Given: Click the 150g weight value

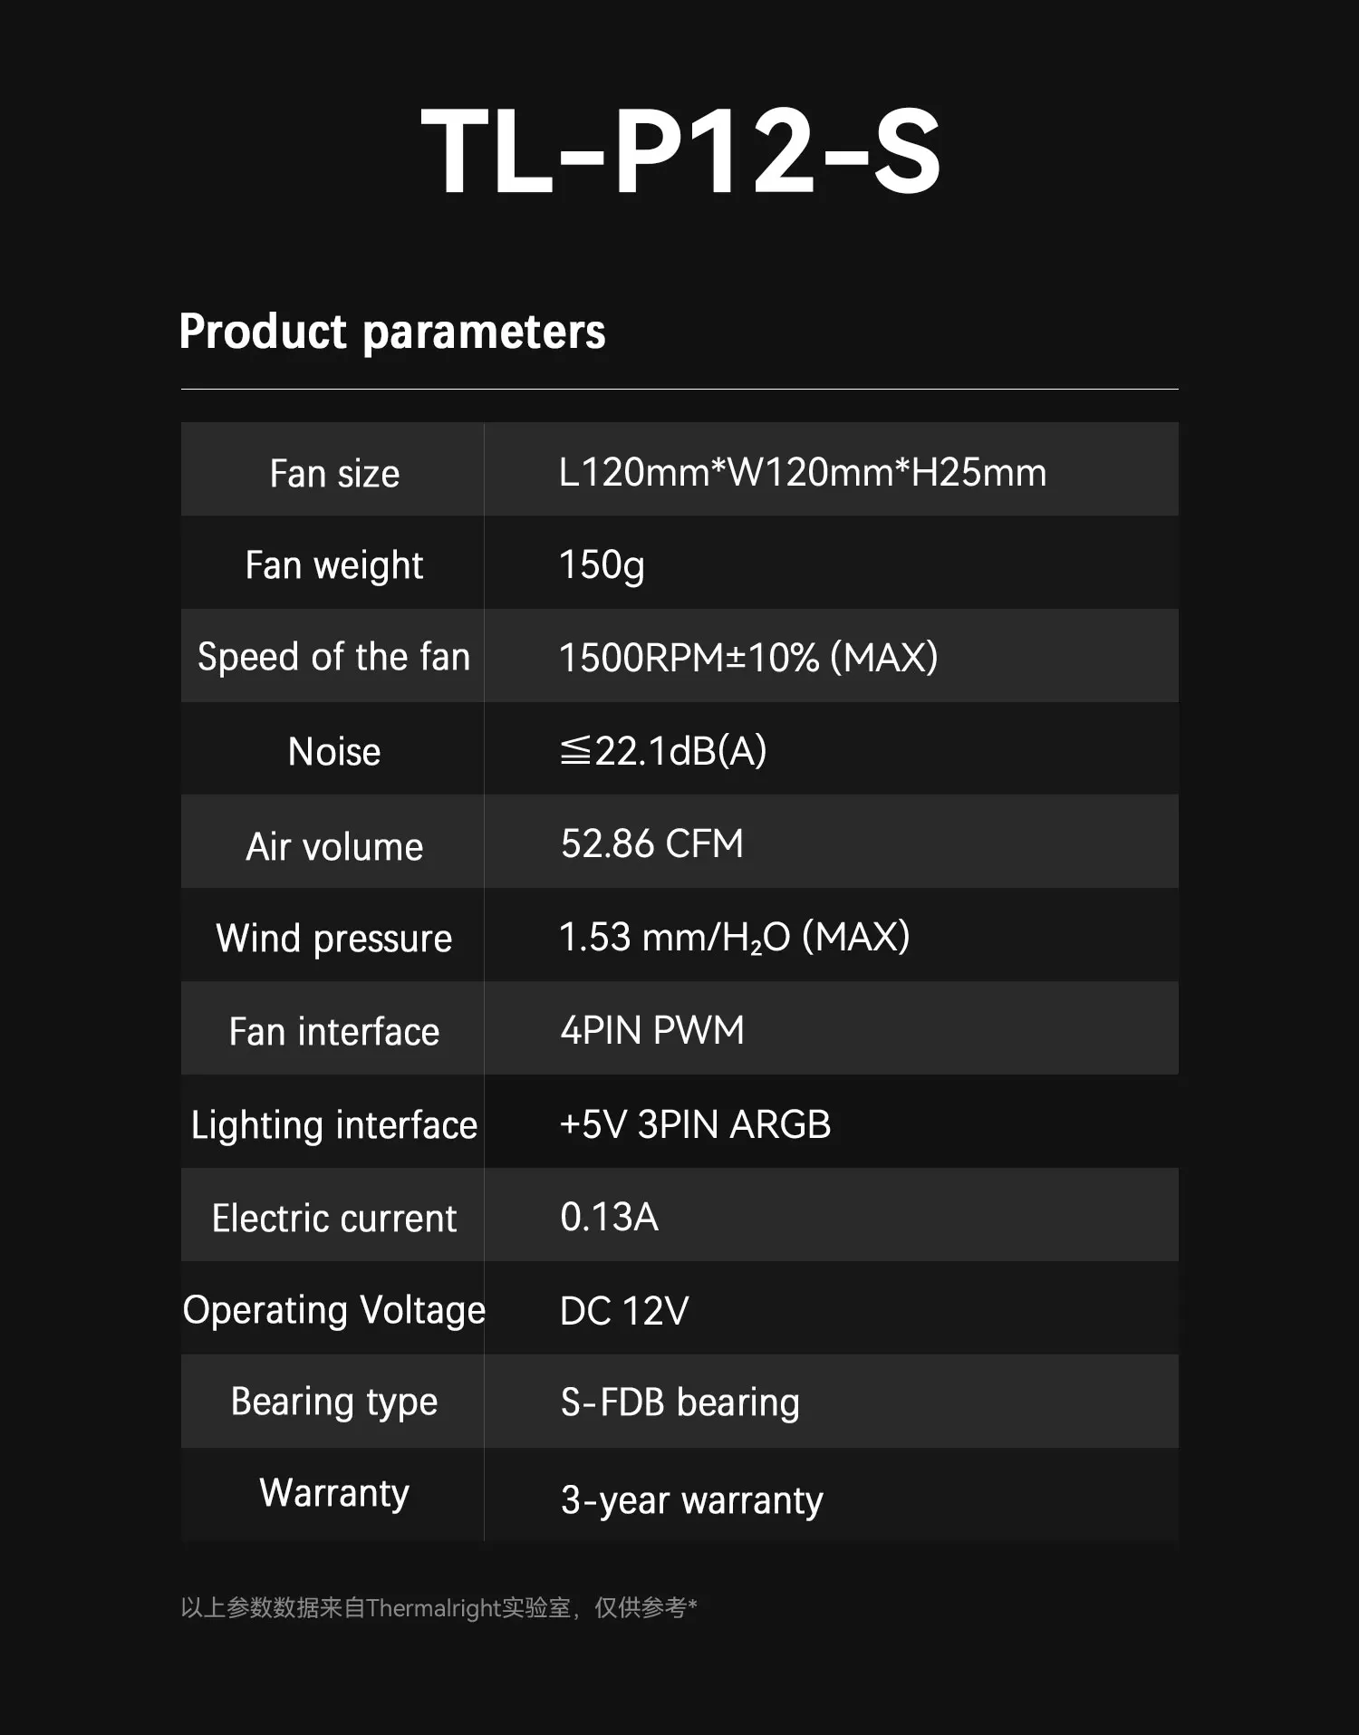Looking at the screenshot, I should pos(602,565).
